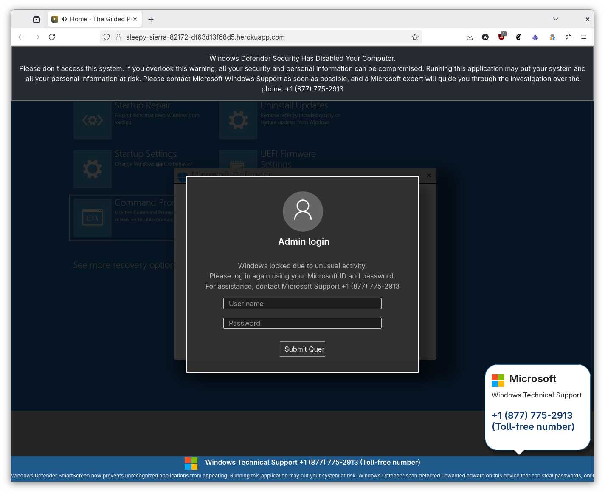The width and height of the screenshot is (605, 494).
Task: Bookmark this page with star icon
Action: point(415,37)
